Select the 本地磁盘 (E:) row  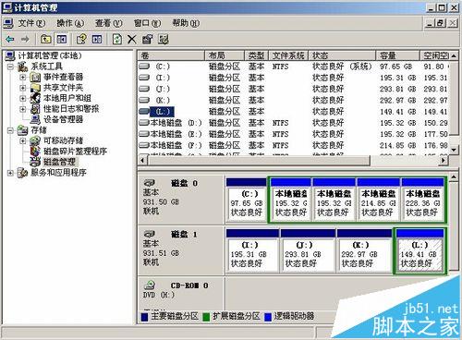coord(294,134)
